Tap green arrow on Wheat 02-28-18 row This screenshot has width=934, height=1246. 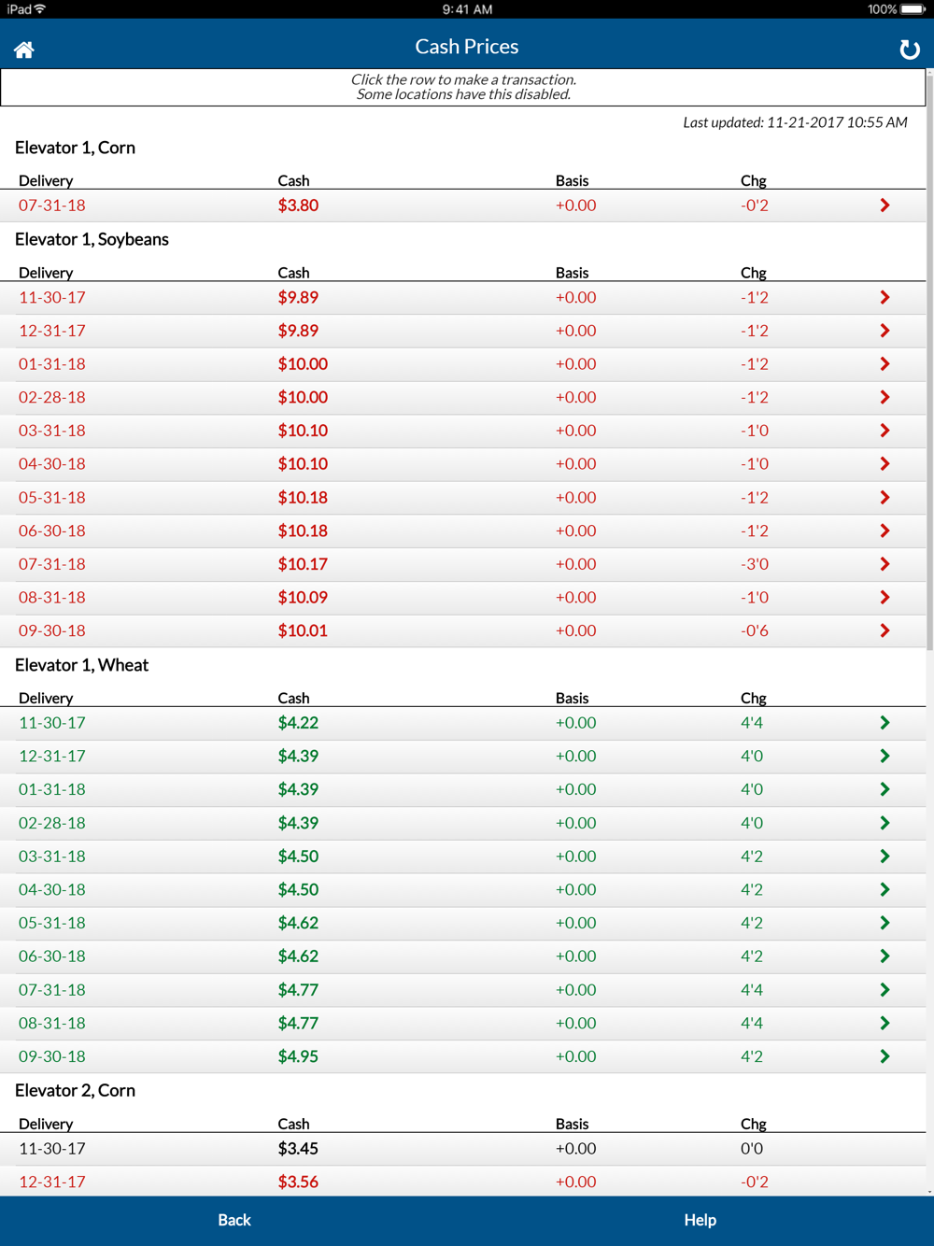point(884,823)
